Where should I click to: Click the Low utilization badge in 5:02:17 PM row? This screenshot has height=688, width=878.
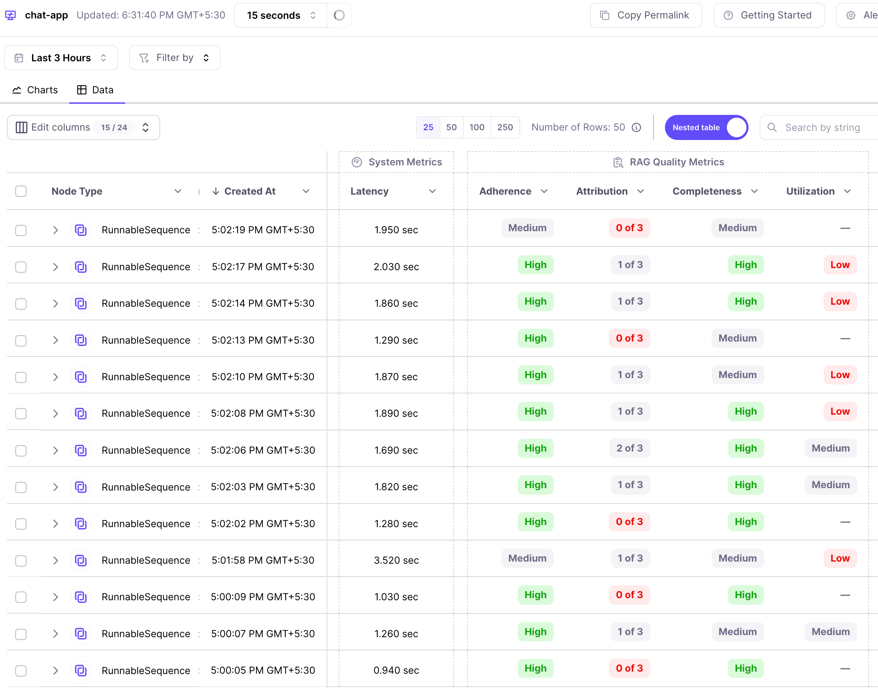[x=840, y=265]
